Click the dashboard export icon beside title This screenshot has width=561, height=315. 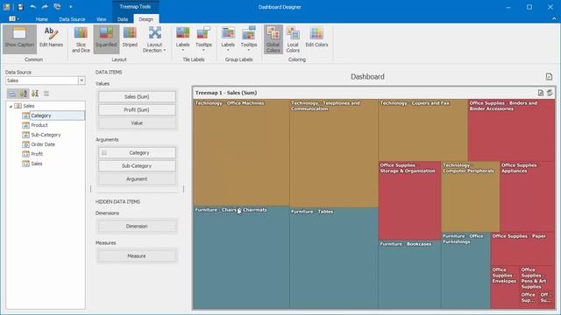[549, 76]
